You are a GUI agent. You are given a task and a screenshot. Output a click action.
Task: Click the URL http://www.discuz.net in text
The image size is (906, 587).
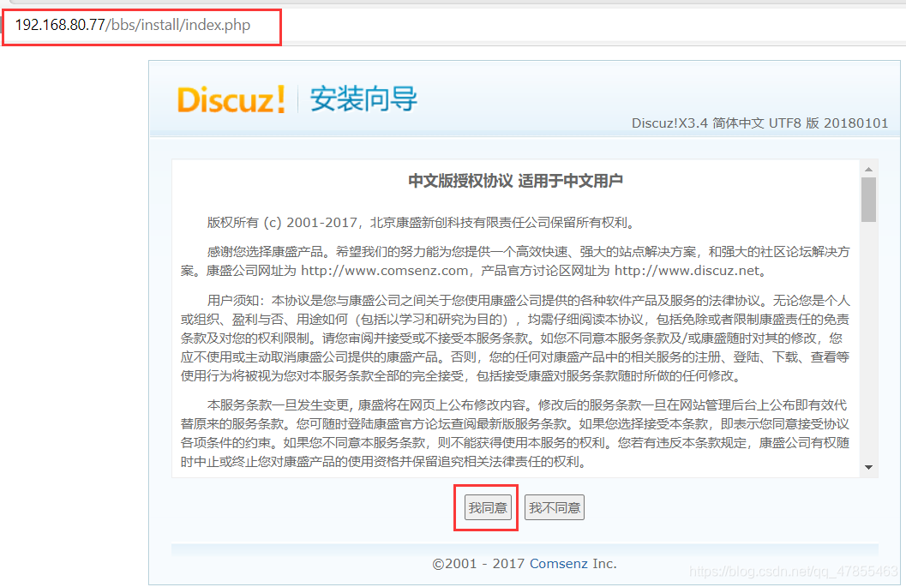(687, 271)
